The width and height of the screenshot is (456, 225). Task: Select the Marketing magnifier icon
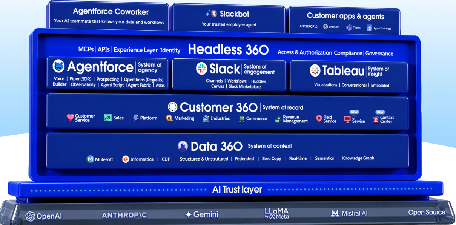pyautogui.click(x=169, y=118)
